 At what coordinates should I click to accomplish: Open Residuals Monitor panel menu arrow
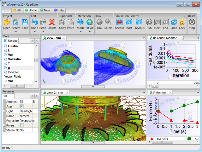pyautogui.click(x=198, y=38)
